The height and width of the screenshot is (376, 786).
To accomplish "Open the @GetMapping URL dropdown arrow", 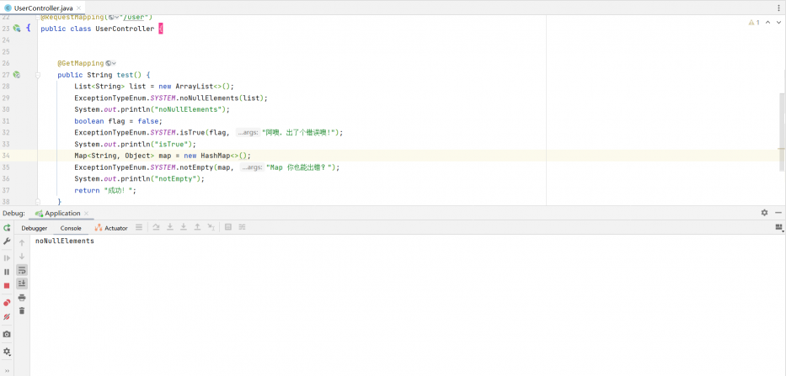I will coord(114,63).
